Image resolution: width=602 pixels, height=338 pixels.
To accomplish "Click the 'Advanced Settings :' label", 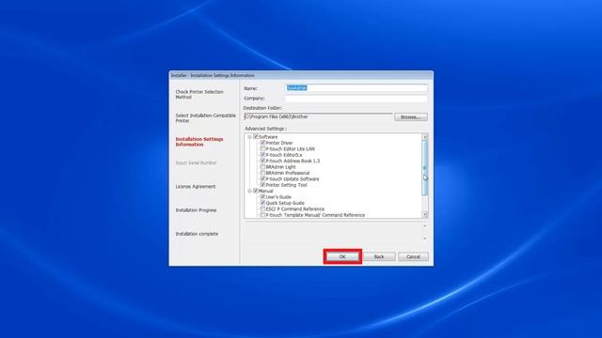I will click(x=265, y=129).
